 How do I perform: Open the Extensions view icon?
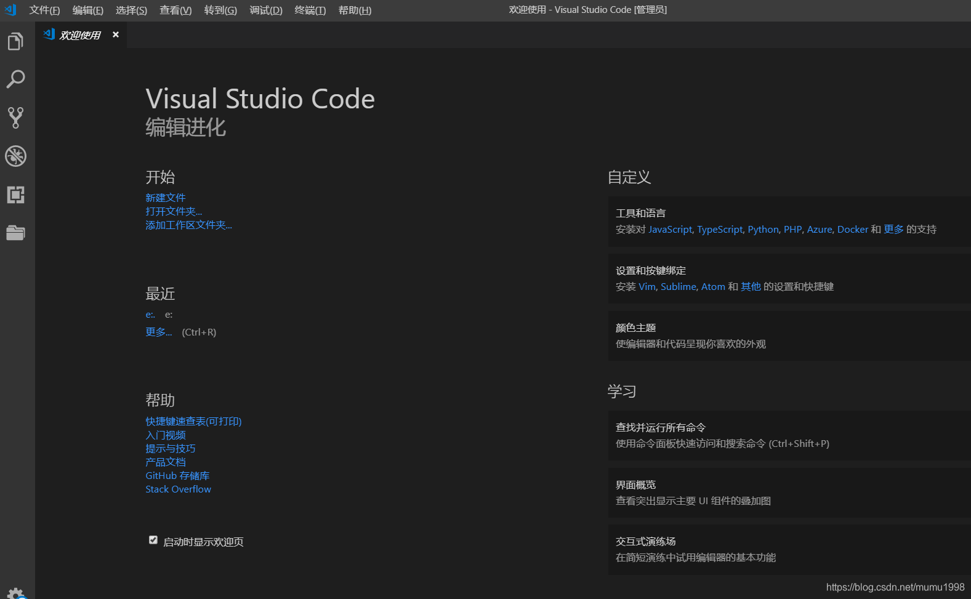[x=15, y=195]
